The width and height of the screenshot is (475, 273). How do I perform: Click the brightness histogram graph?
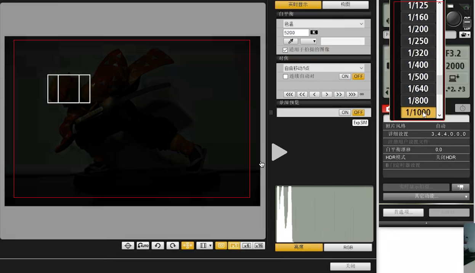324,214
